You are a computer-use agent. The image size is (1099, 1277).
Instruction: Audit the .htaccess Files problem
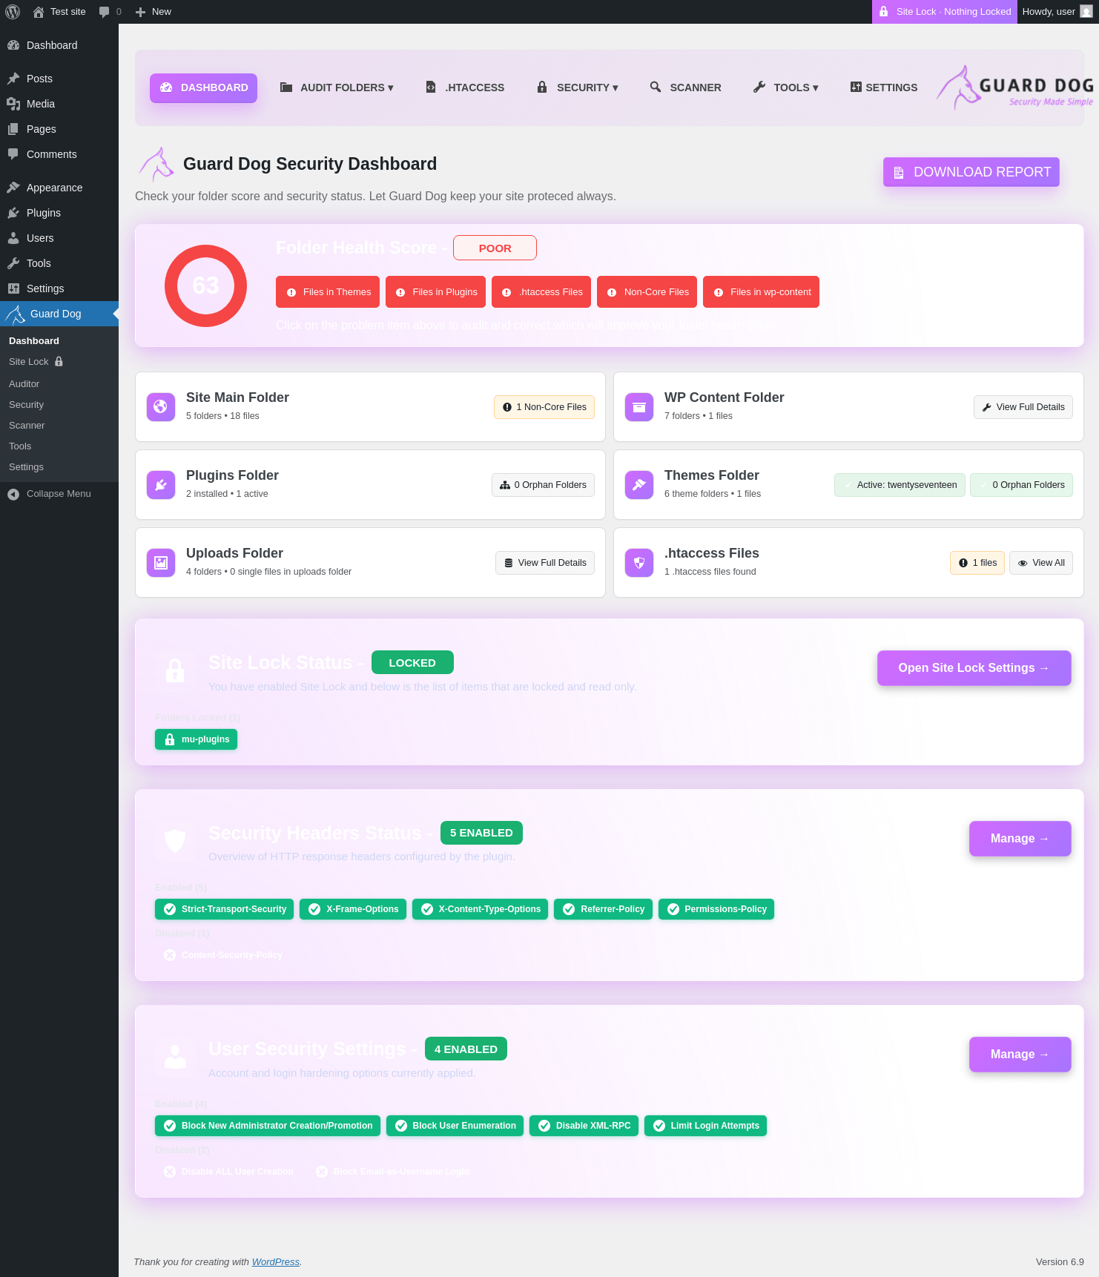tap(542, 292)
